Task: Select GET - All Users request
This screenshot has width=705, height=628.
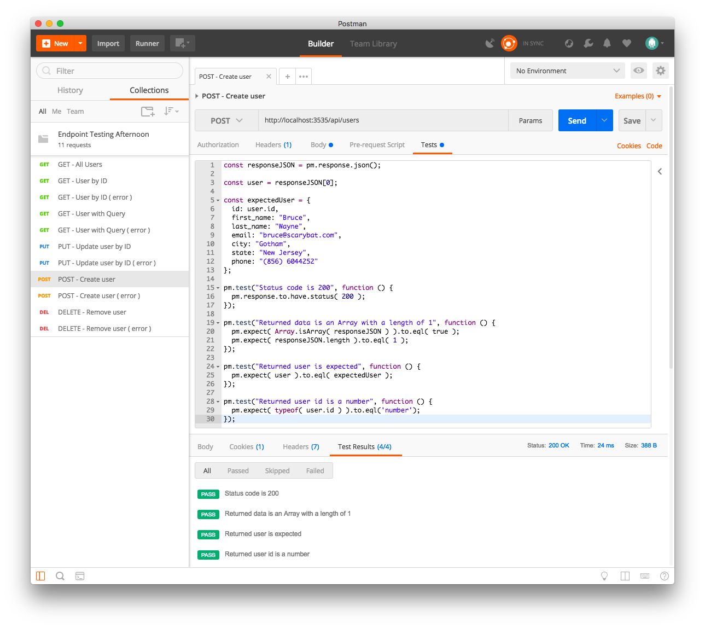Action: pyautogui.click(x=109, y=164)
